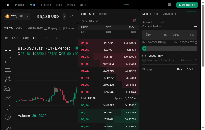Select the crosshair cursor tool
The image size is (205, 130).
[x=8, y=50]
